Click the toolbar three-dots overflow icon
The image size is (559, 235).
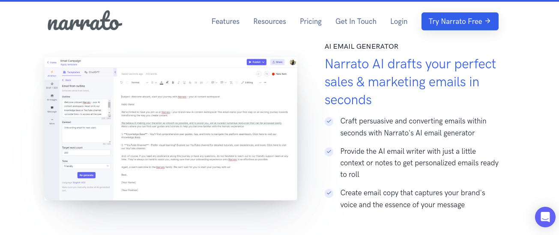click(265, 82)
